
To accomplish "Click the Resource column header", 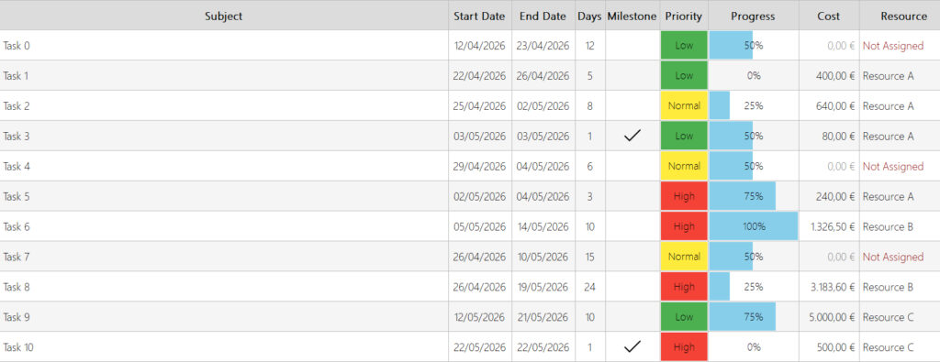I will point(900,16).
